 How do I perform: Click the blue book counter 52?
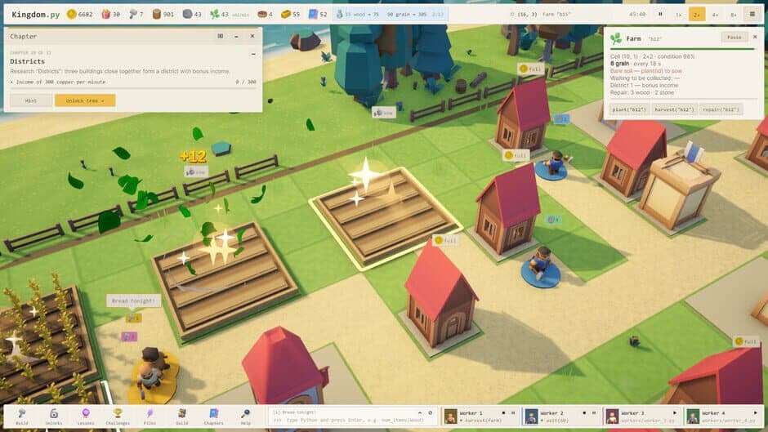(x=317, y=14)
